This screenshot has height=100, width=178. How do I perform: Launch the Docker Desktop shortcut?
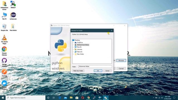[x=4, y=85]
